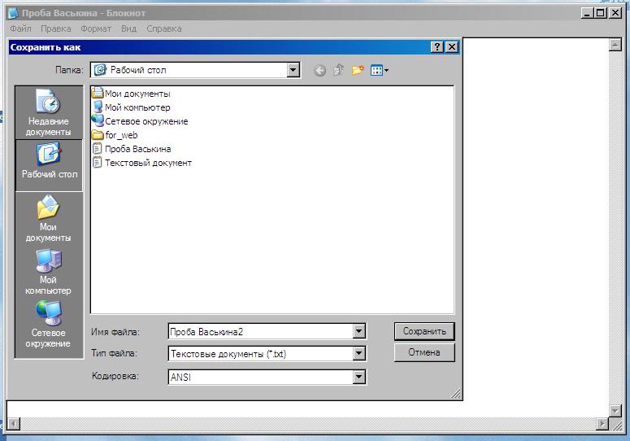Minimize the Notepad window

[x=587, y=13]
